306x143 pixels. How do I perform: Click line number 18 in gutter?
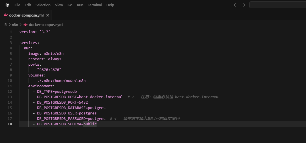point(10,124)
